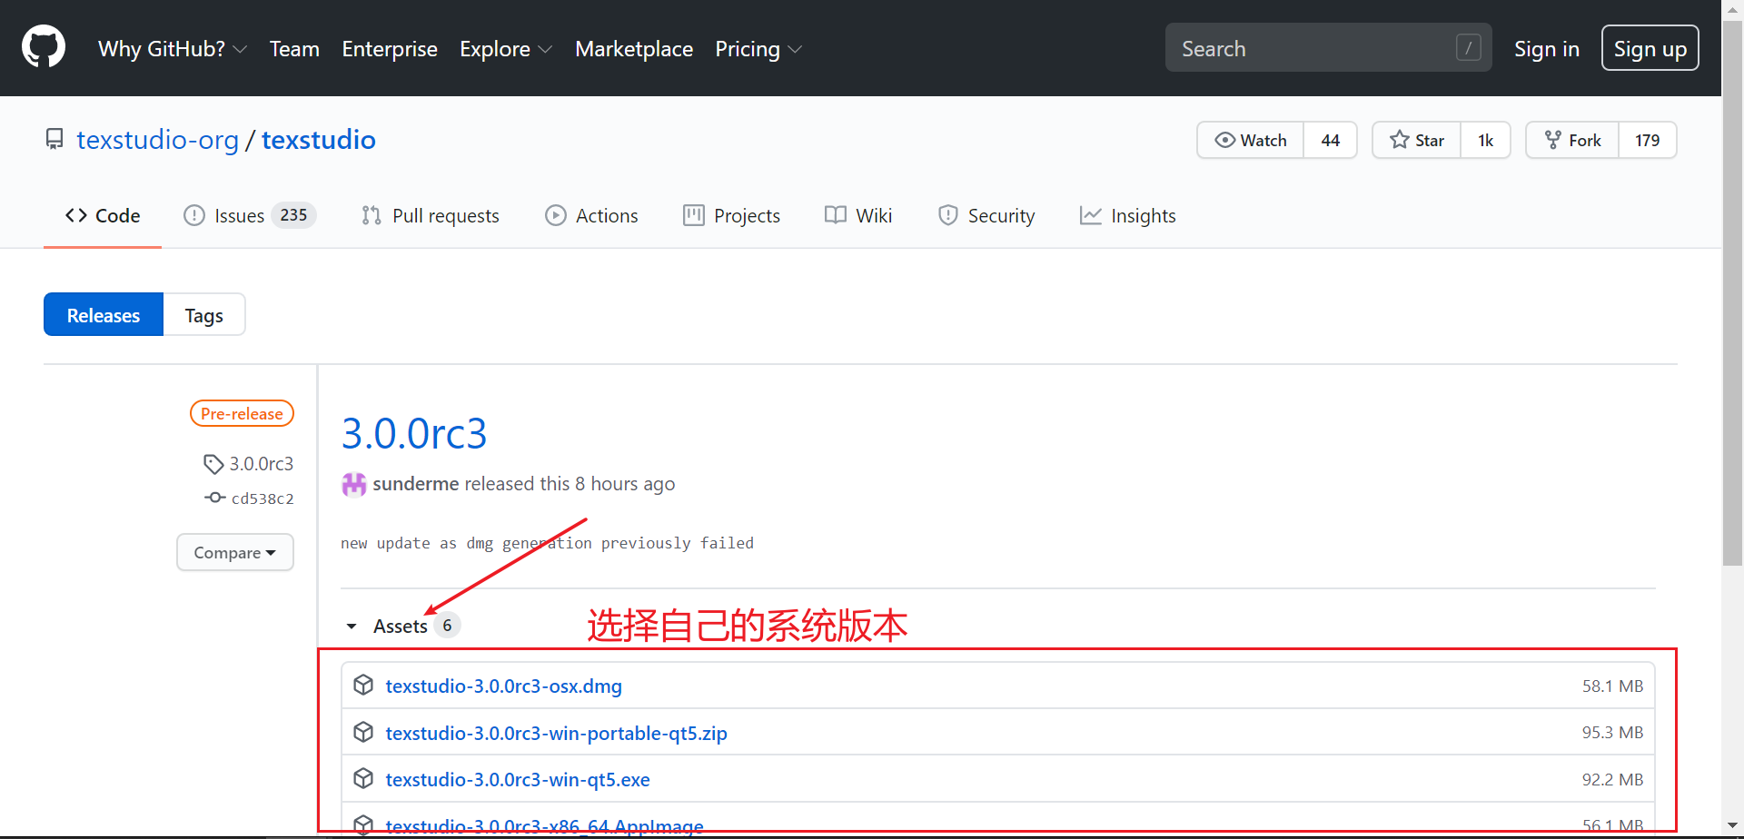
Task: Switch to the Security tab
Action: [x=986, y=215]
